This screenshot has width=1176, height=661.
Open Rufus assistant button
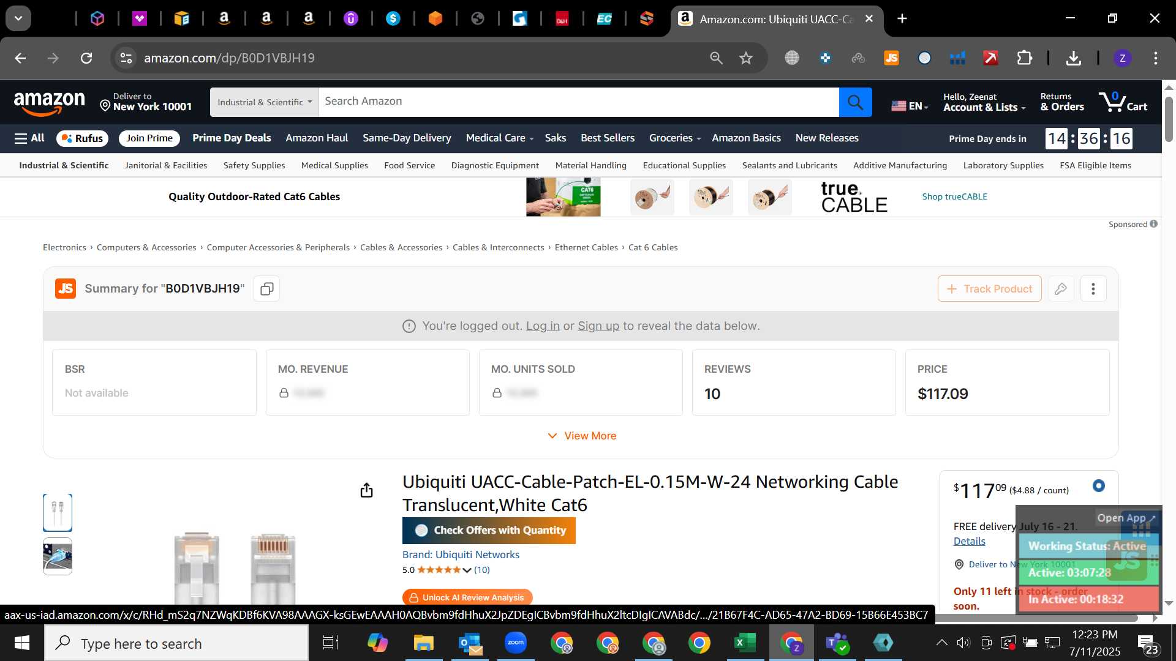(82, 138)
